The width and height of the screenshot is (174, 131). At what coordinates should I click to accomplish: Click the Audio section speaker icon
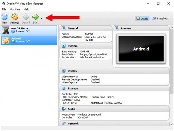coord(64,109)
